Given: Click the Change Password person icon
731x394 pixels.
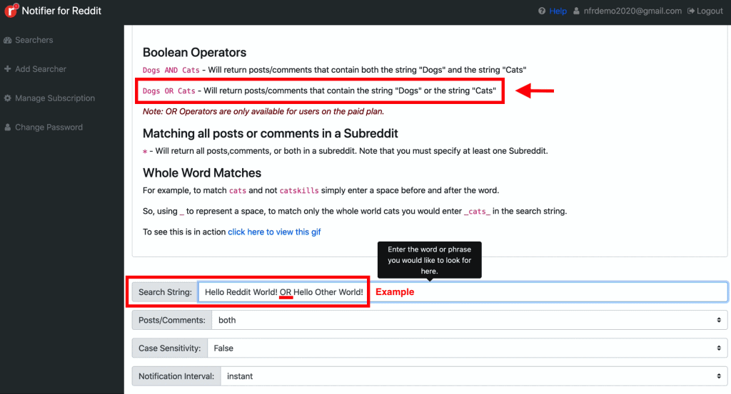Looking at the screenshot, I should tap(7, 127).
